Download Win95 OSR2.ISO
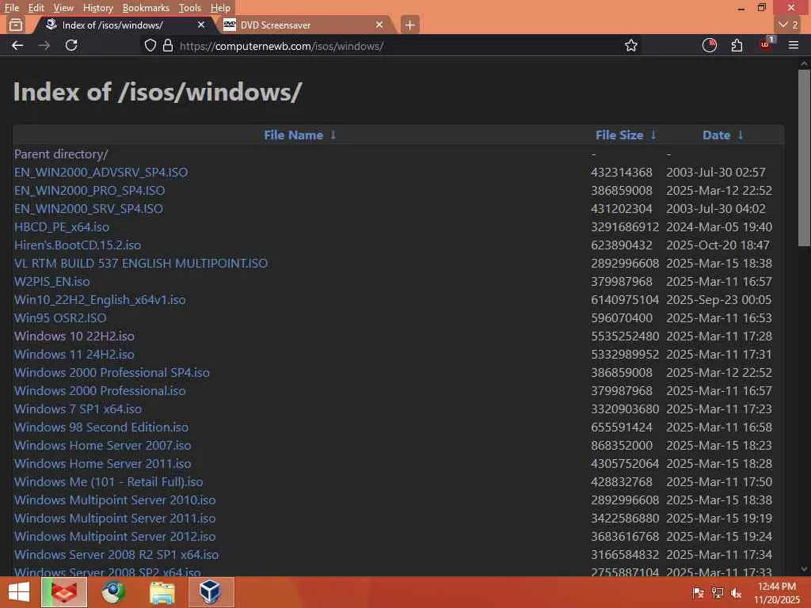Image resolution: width=811 pixels, height=608 pixels. [x=60, y=318]
